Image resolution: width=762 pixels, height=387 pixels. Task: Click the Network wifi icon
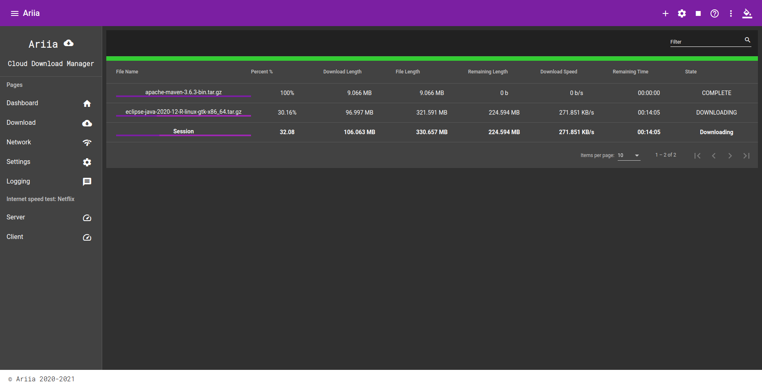pos(87,143)
